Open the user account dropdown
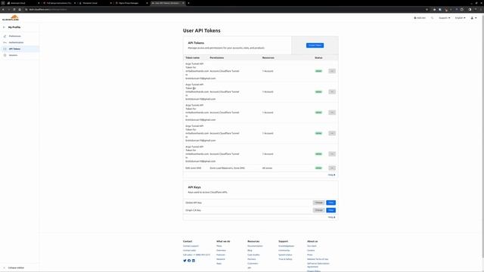The width and height of the screenshot is (484, 272). click(473, 18)
